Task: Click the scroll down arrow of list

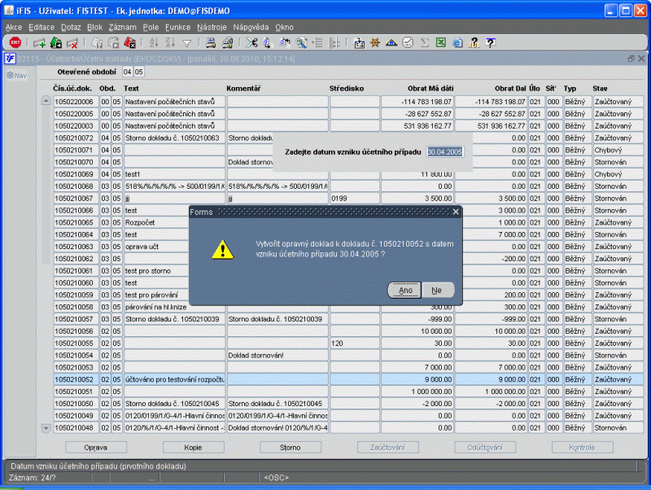Action: [x=46, y=427]
